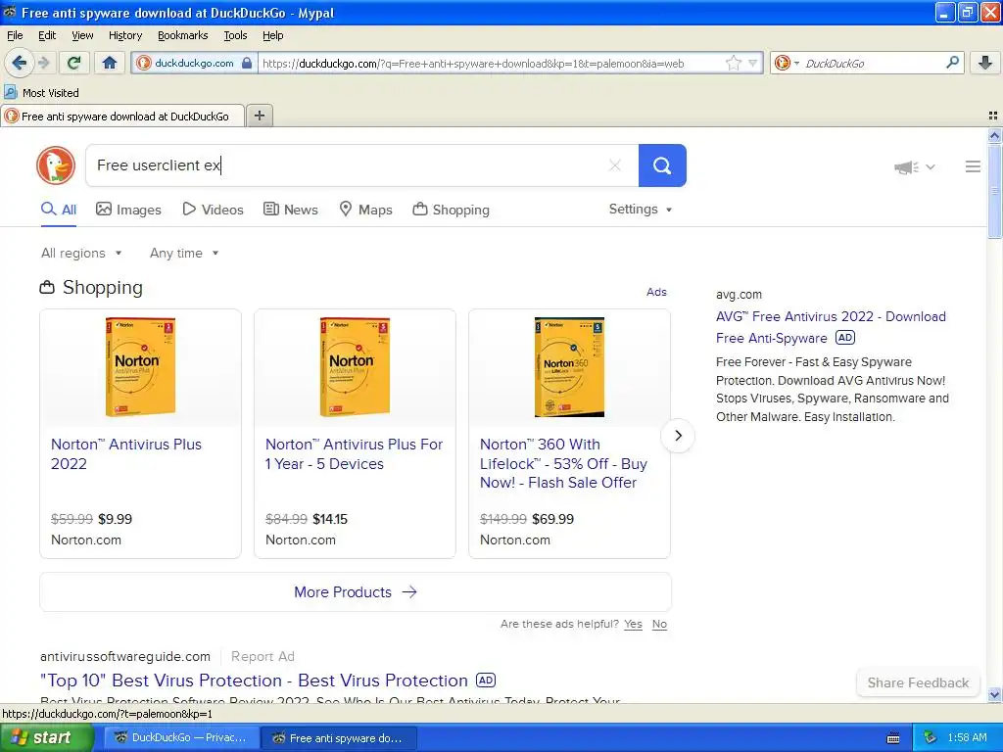
Task: Open the megaphone notifications icon
Action: [906, 166]
